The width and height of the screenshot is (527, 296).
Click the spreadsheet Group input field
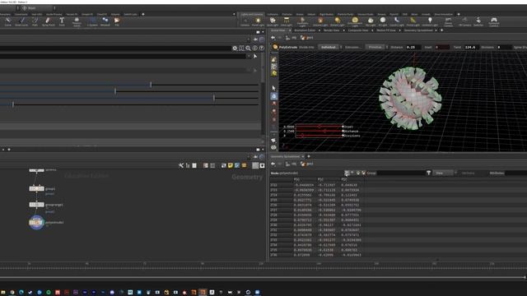pyautogui.click(x=400, y=173)
